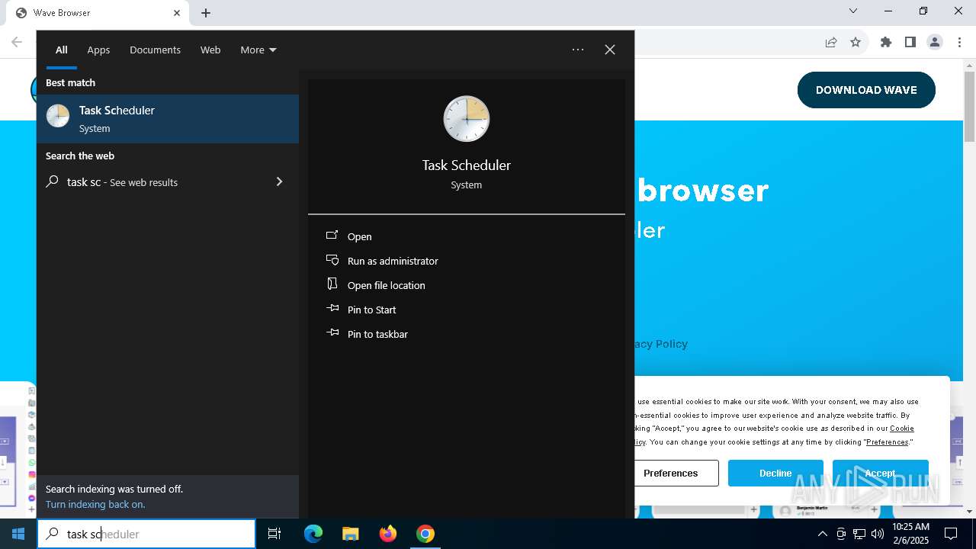
Task: Click the share page icon in address bar
Action: tap(831, 42)
